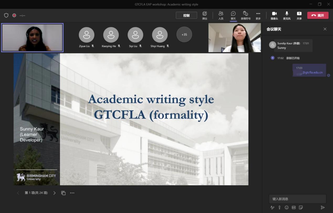Toggle the microphone (麦克风) mute
Viewport: 333px width, 213px height.
point(287,15)
